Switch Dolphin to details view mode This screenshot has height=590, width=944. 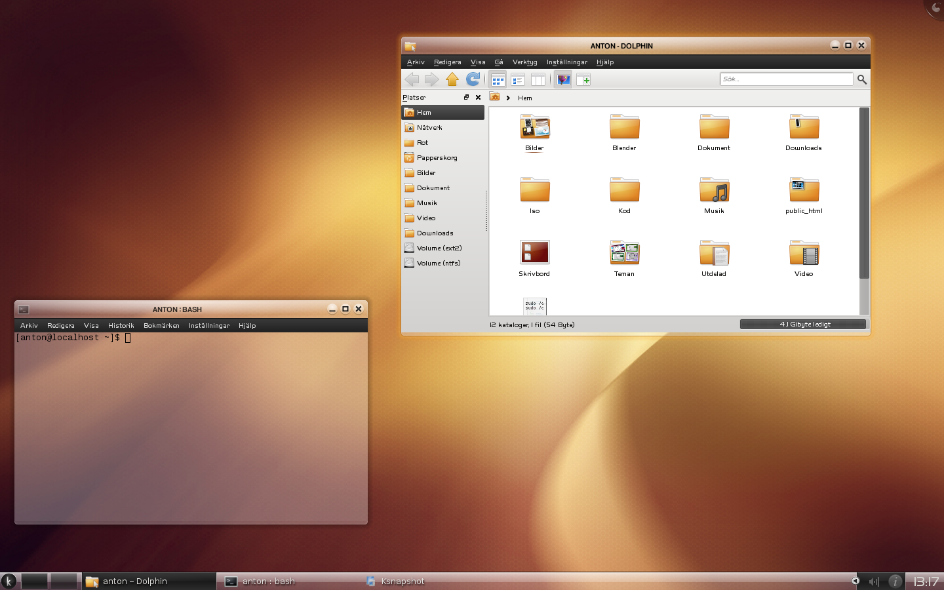tap(518, 80)
